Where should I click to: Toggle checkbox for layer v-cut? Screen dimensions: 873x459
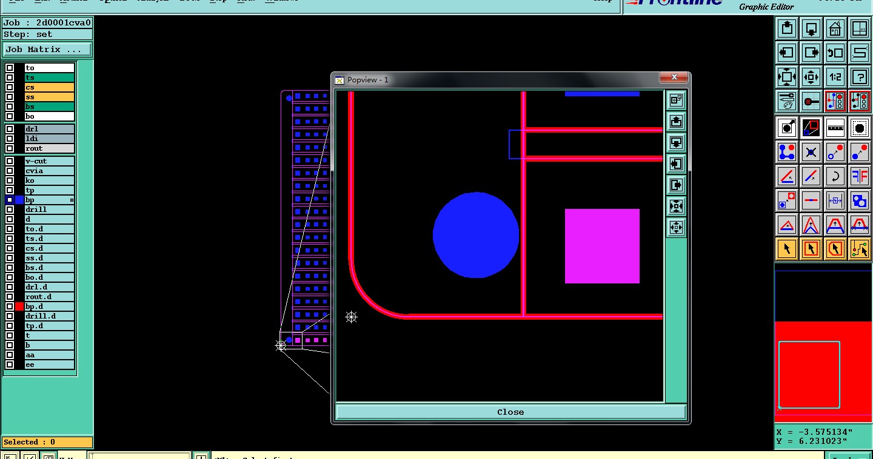[10, 161]
